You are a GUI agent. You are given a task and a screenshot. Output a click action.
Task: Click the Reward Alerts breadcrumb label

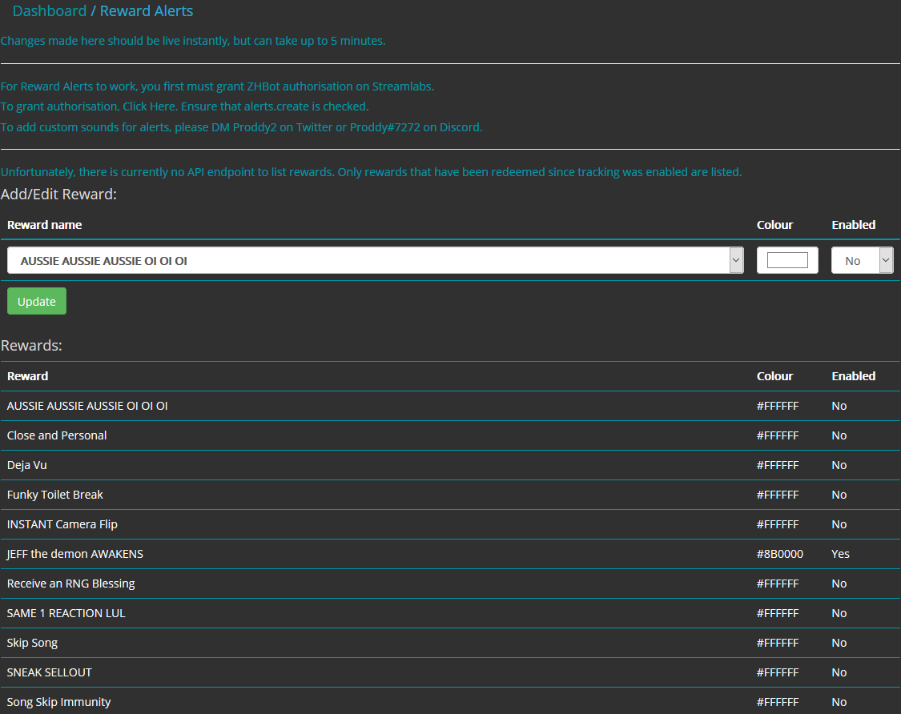(x=146, y=11)
